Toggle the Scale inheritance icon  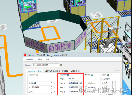click(x=108, y=75)
